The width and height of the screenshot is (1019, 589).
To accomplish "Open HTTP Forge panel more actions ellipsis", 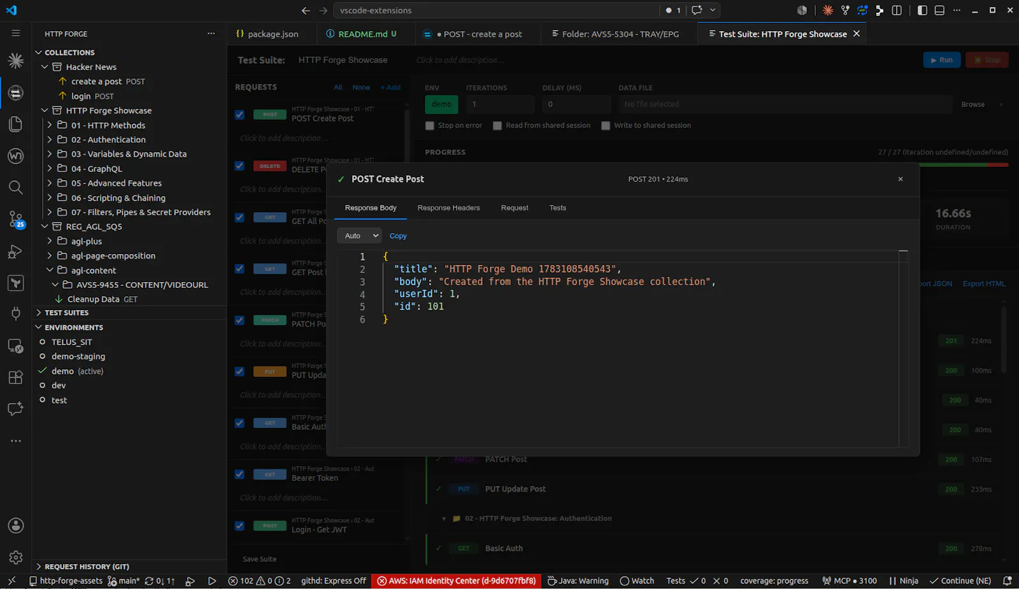I will 211,34.
